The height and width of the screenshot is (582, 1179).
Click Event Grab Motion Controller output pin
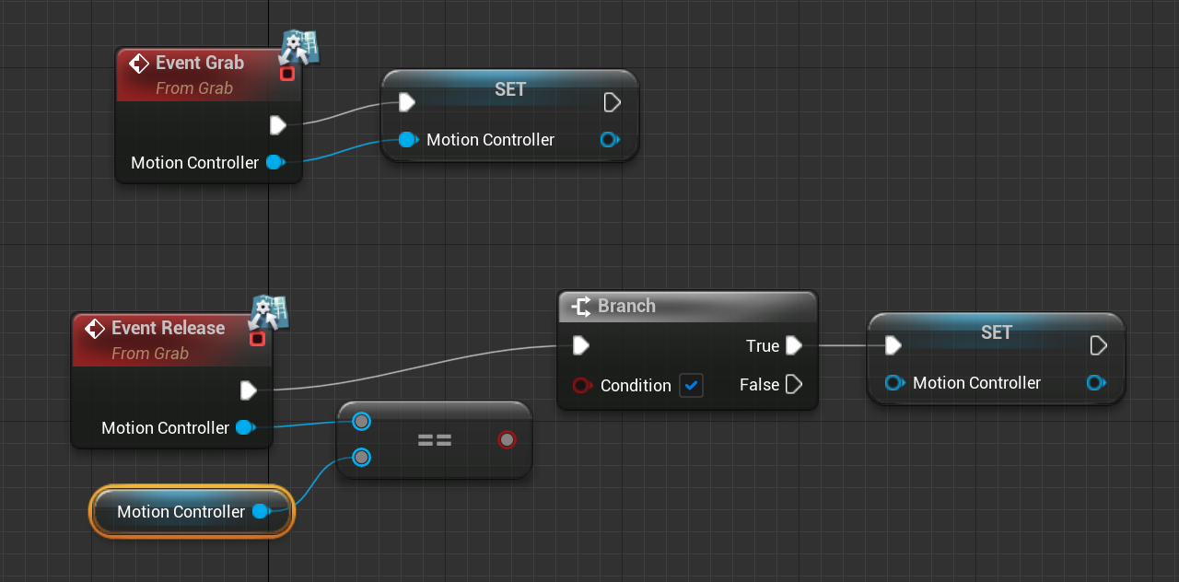[x=275, y=163]
